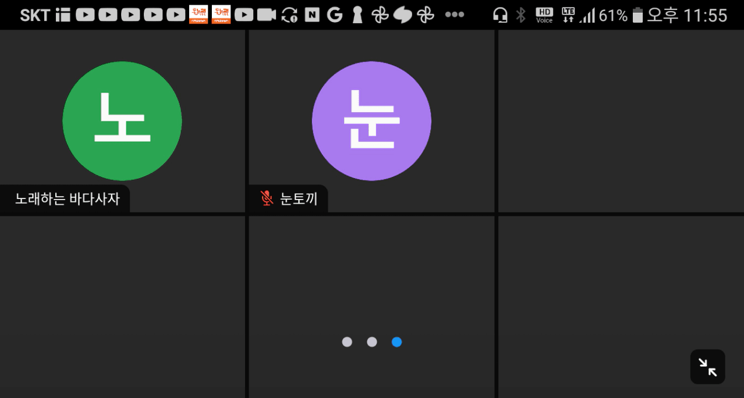
Task: Tap the Bluetooth status icon
Action: coord(521,15)
